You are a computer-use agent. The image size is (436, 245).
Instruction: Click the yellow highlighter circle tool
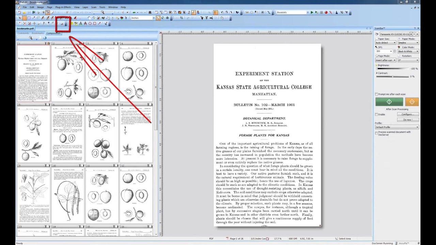click(x=72, y=23)
